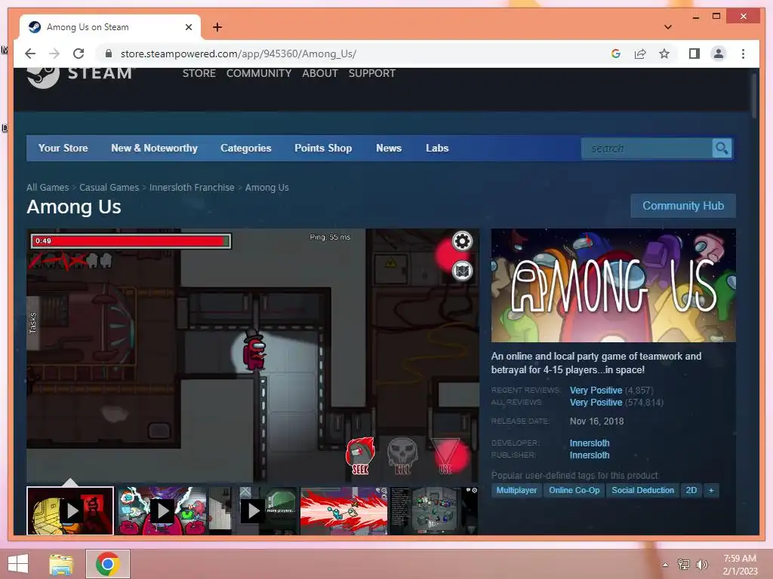Expand the tab search chevron
The image size is (773, 579).
(x=667, y=27)
